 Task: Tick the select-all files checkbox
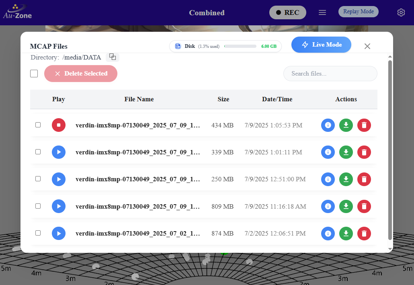tap(34, 74)
